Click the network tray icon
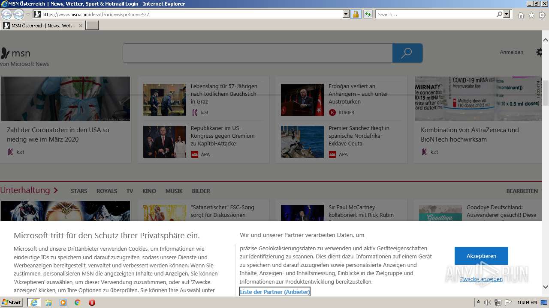Screen dimensions: 549x308 (498, 302)
